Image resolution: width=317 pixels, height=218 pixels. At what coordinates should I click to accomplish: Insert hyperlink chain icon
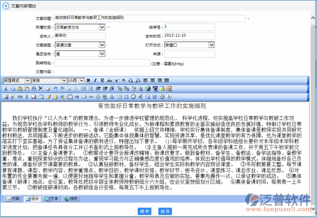(91, 97)
